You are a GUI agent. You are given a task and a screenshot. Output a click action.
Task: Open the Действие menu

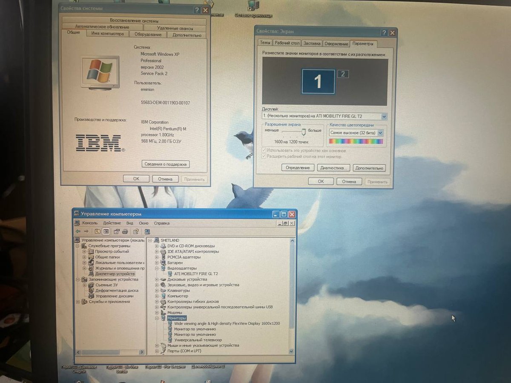(x=112, y=223)
